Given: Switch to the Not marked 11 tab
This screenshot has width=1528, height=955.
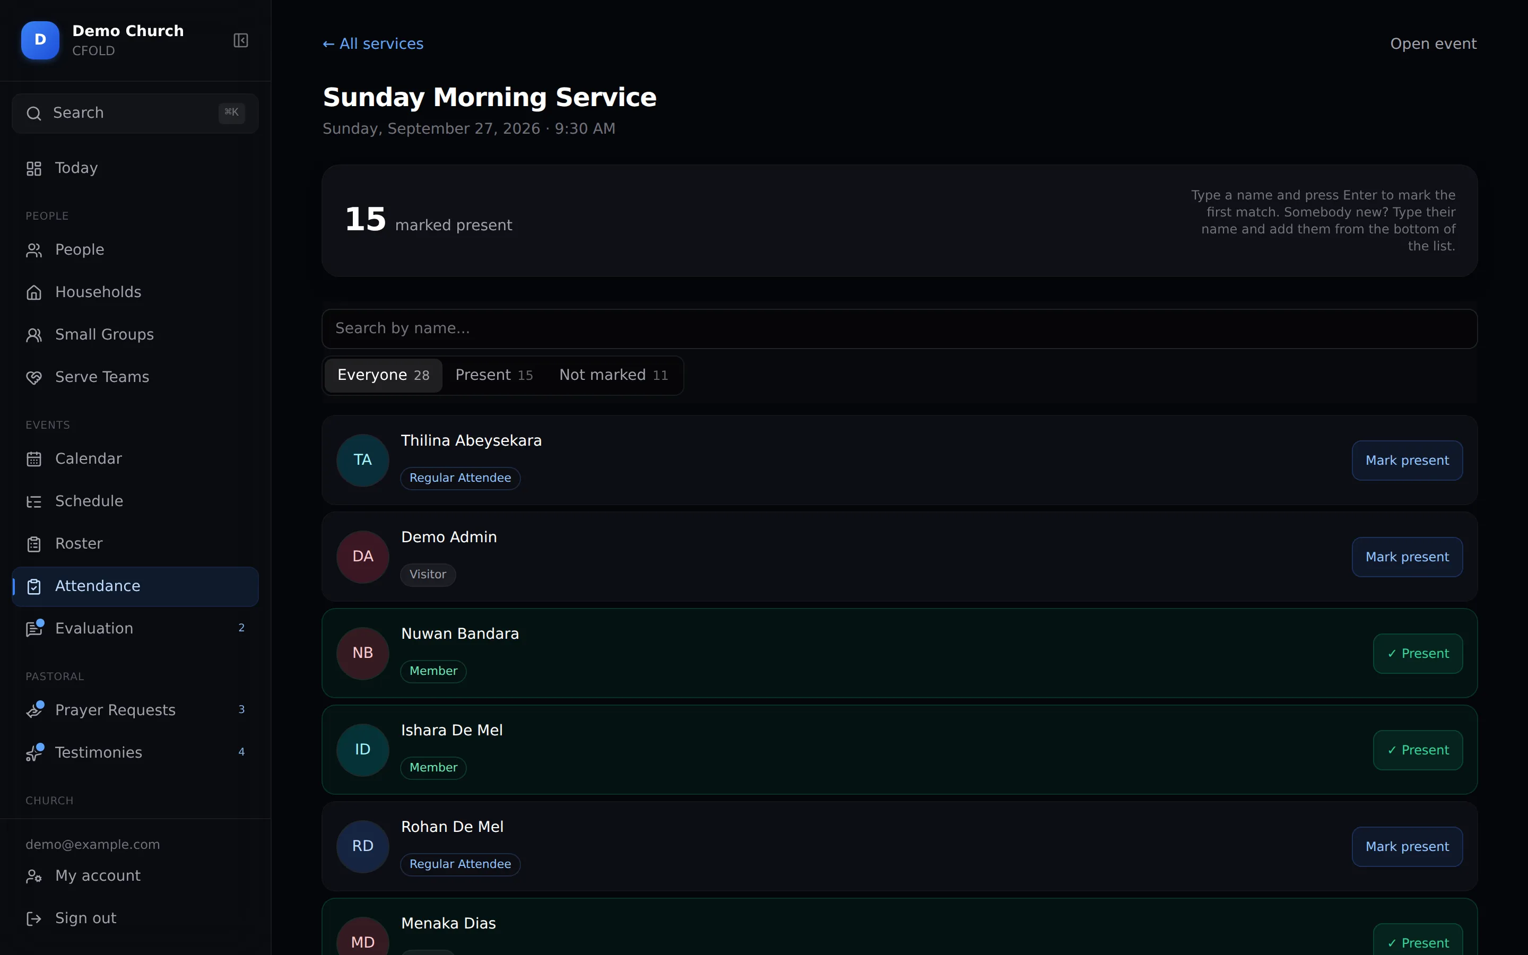Looking at the screenshot, I should click(613, 375).
